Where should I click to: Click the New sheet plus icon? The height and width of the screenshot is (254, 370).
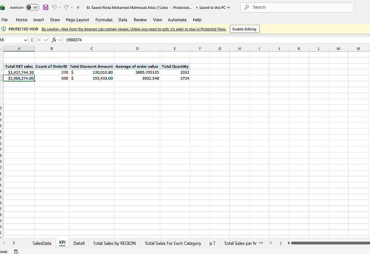point(271,243)
